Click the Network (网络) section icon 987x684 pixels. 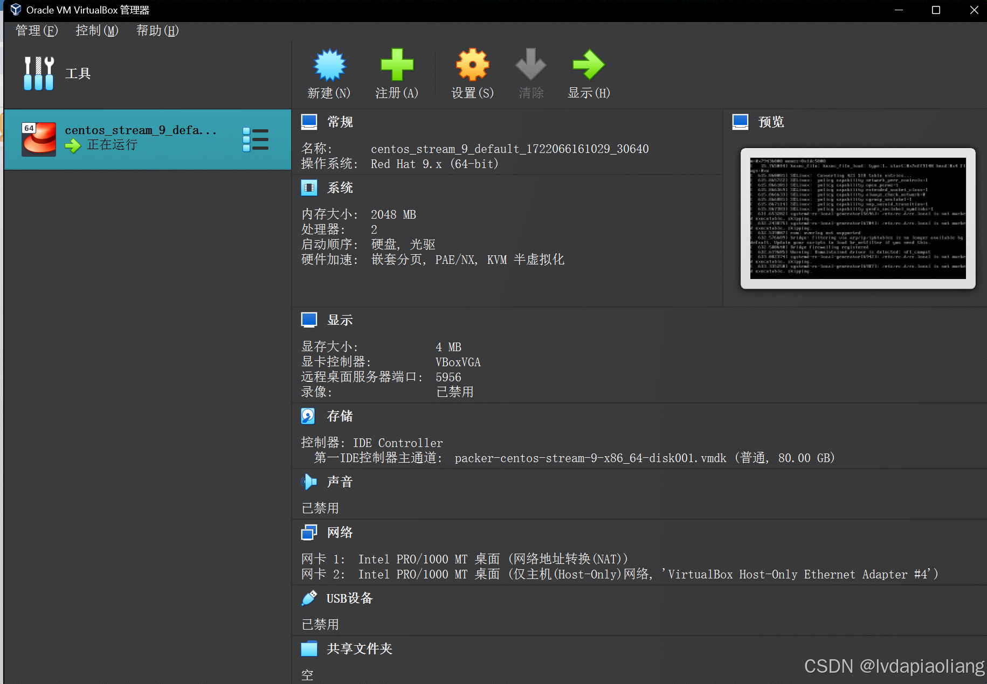[309, 533]
